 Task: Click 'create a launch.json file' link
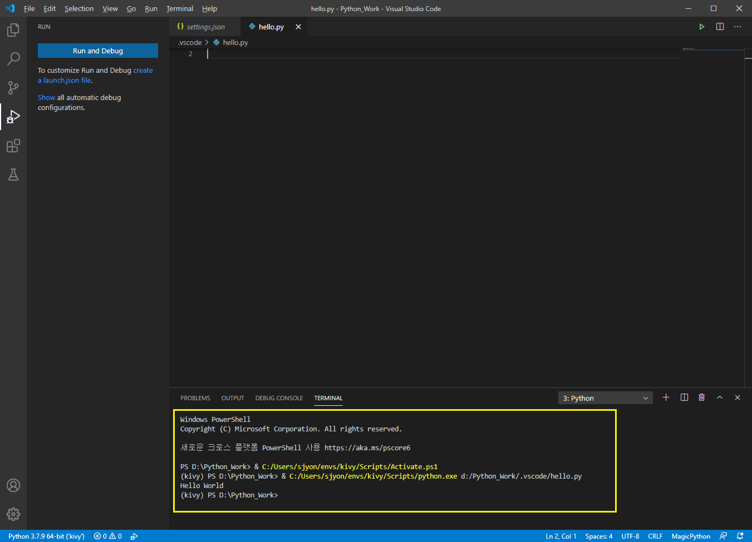[x=95, y=76]
